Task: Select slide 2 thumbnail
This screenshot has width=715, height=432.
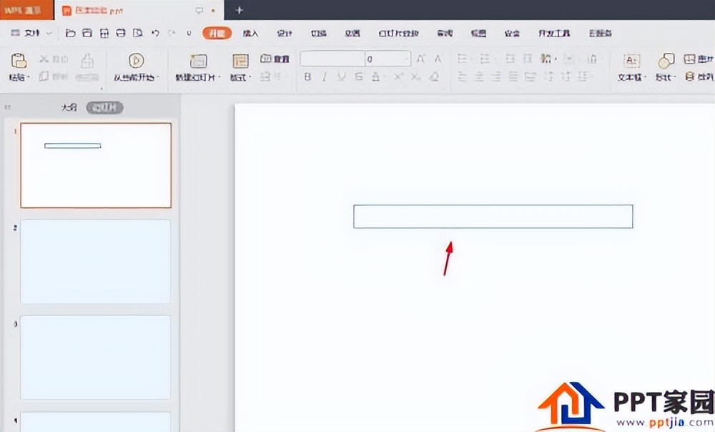Action: point(96,261)
